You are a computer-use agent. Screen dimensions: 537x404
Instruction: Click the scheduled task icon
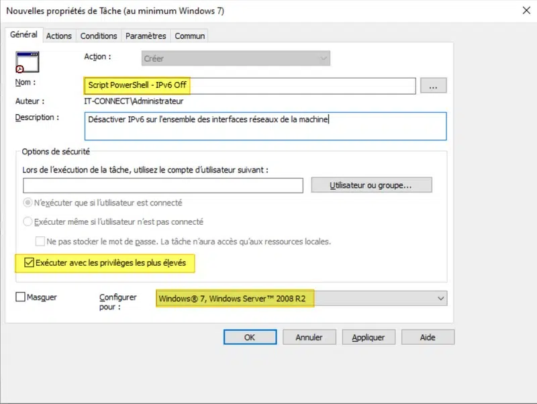27,62
